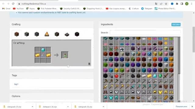Pick the golden chestplate ingredient
The image size is (195, 109).
160,92
